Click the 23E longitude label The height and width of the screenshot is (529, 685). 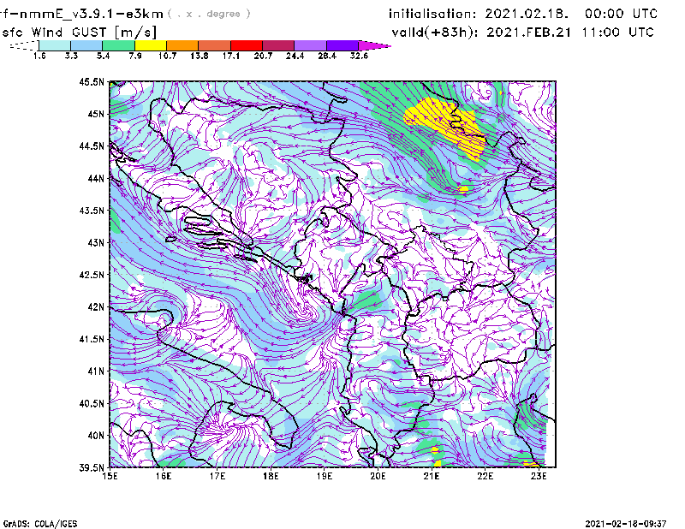[539, 476]
